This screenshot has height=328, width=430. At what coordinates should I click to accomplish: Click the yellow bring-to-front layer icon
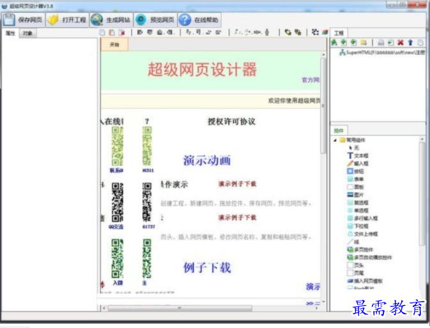tap(288, 33)
